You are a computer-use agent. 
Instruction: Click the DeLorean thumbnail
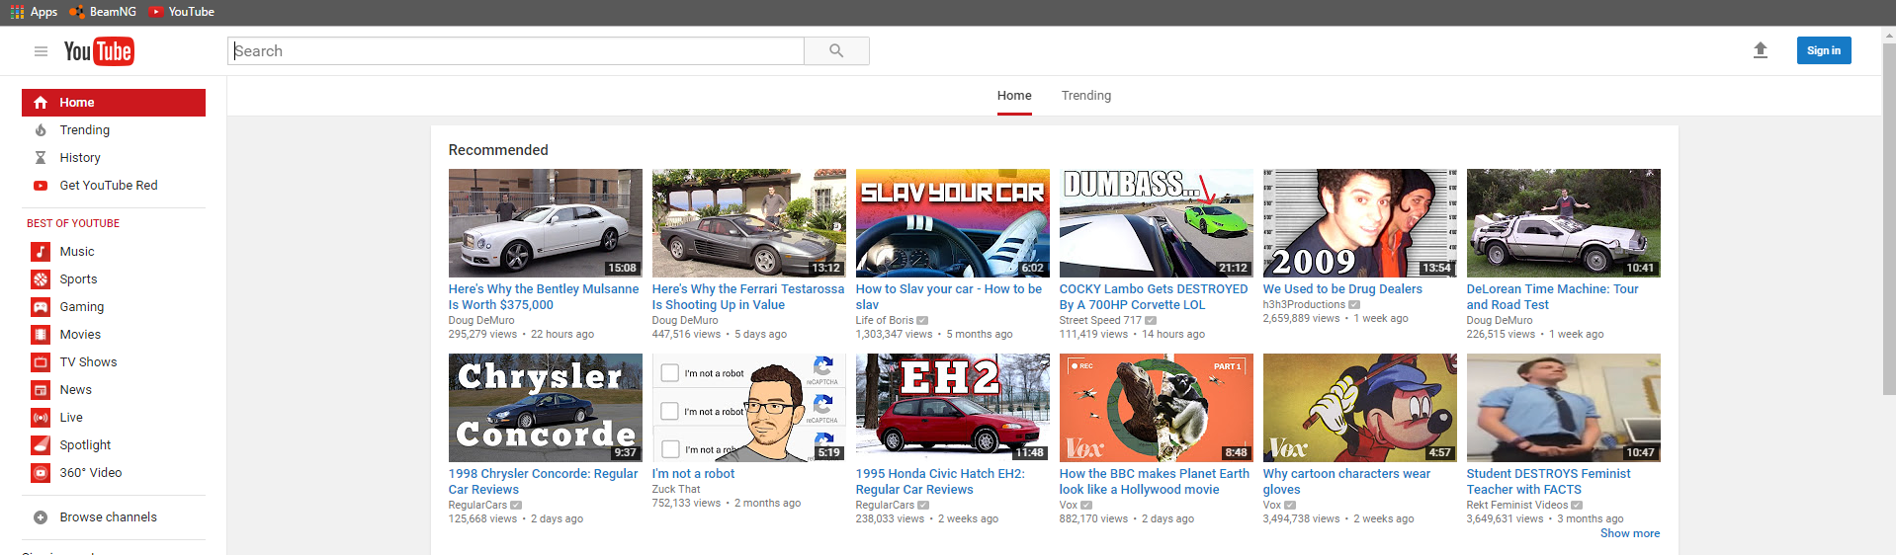pyautogui.click(x=1564, y=223)
